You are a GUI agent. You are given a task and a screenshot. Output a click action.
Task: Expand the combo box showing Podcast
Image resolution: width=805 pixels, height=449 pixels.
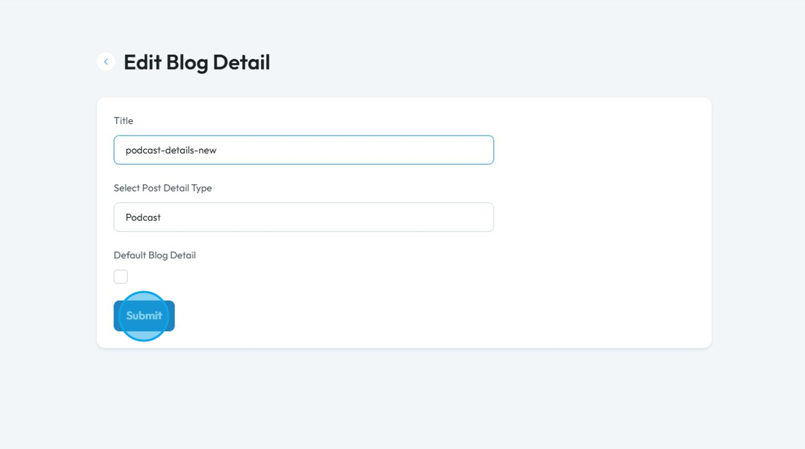point(303,217)
